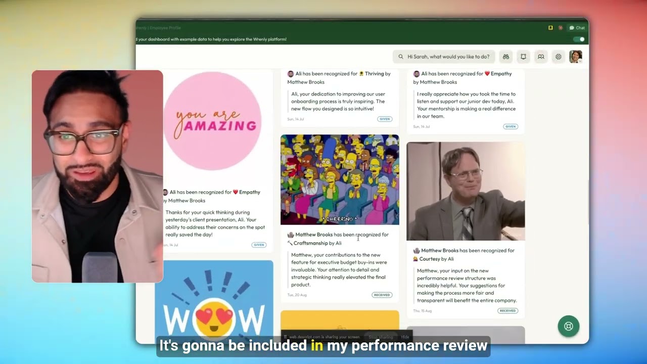
Task: Click the RECEIVED badge on Craftsmanship card
Action: (x=382, y=295)
